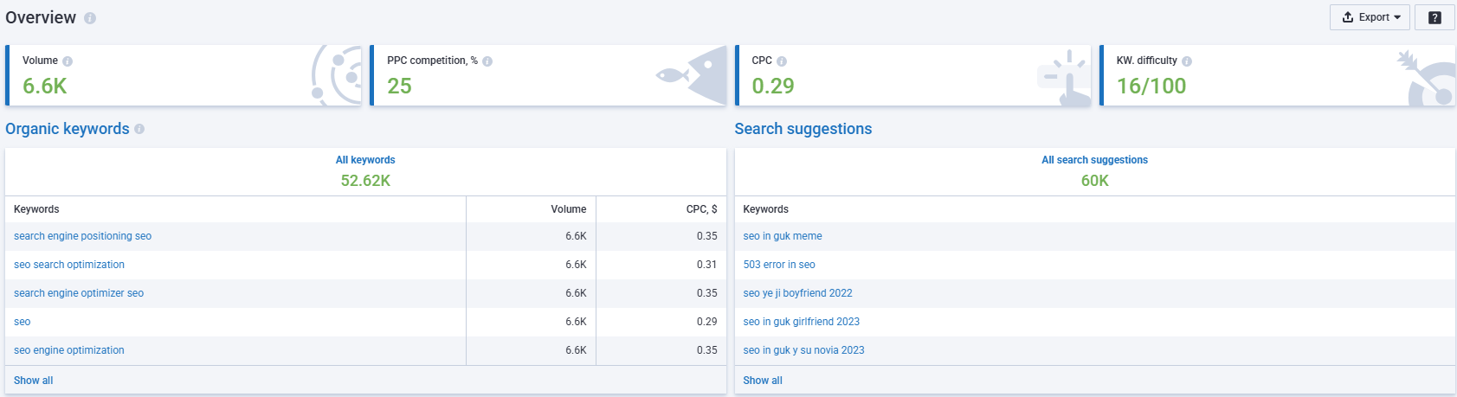Open suggestion 'seo ye ji boyfriend 2022'
The height and width of the screenshot is (397, 1457).
(797, 293)
